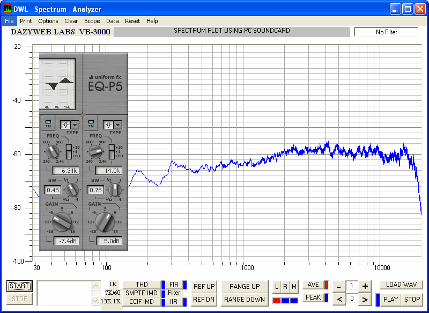Open the Help menu
The height and width of the screenshot is (313, 429).
click(152, 21)
